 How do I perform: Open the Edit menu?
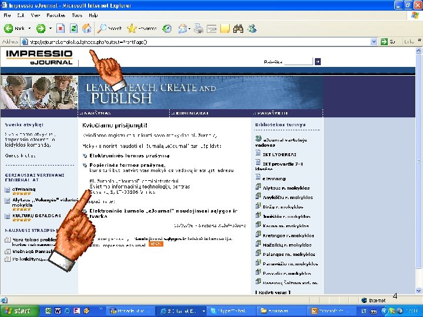click(21, 15)
